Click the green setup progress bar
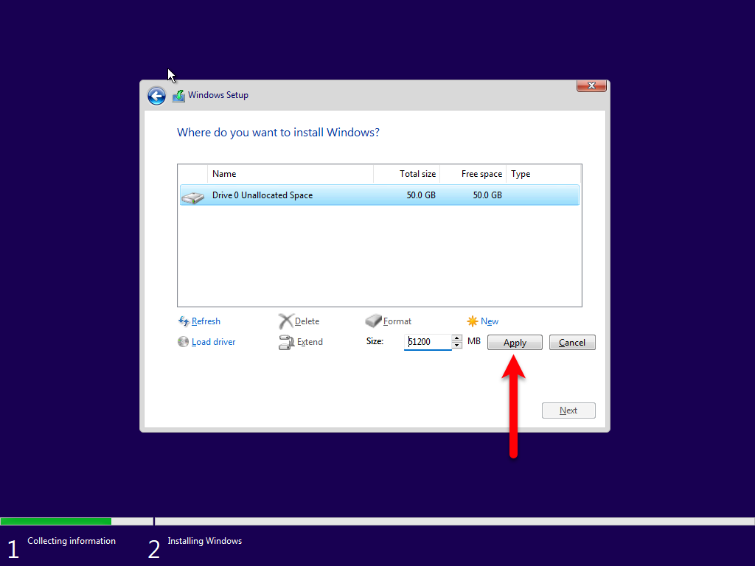 [x=56, y=521]
